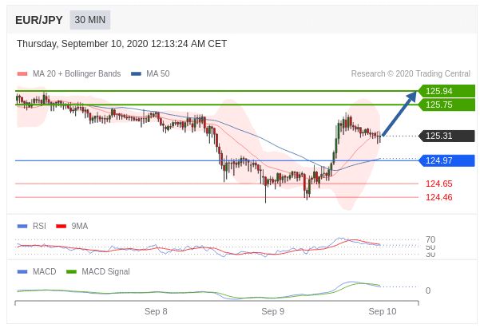The image size is (480, 328).
Task: Click the MACD 0 axis value
Action: click(x=428, y=290)
